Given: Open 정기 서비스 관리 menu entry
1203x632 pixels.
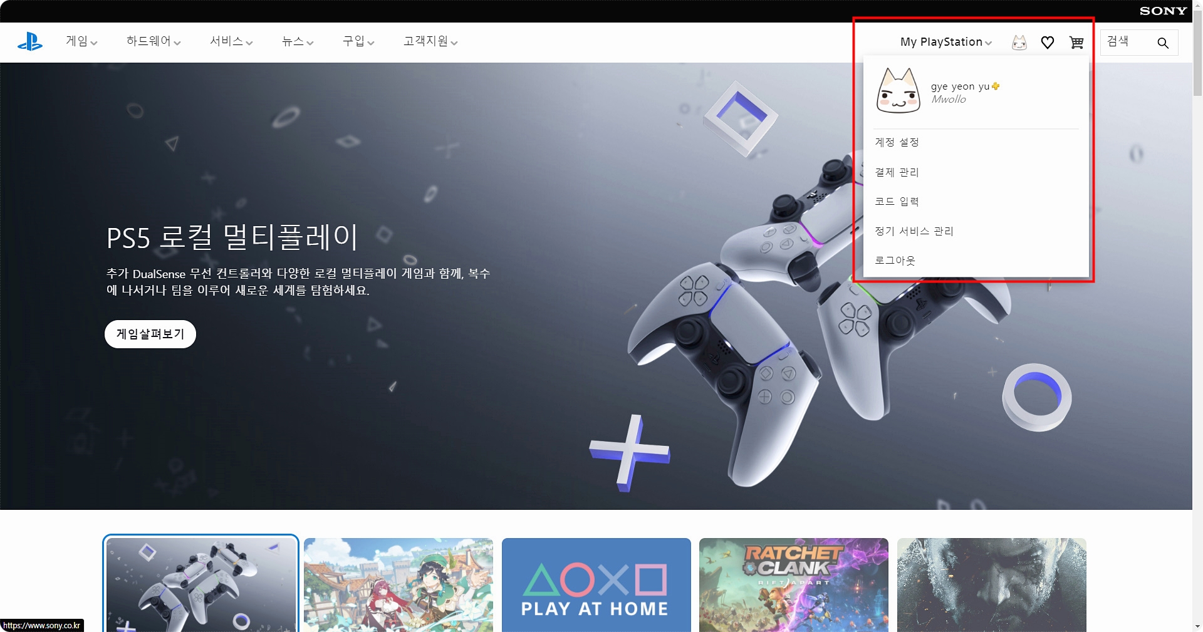Looking at the screenshot, I should click(x=914, y=231).
